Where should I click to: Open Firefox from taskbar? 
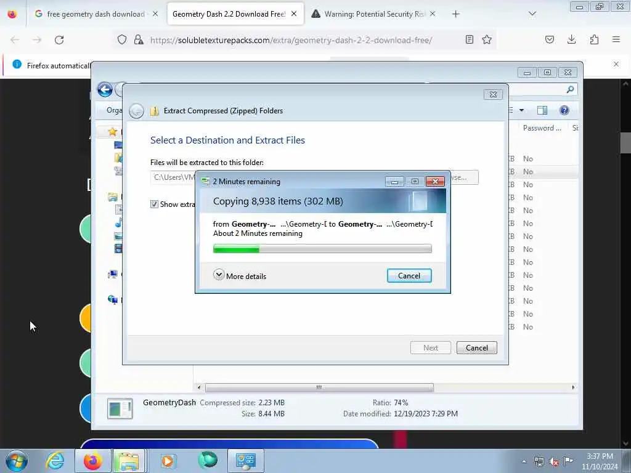[x=92, y=461]
